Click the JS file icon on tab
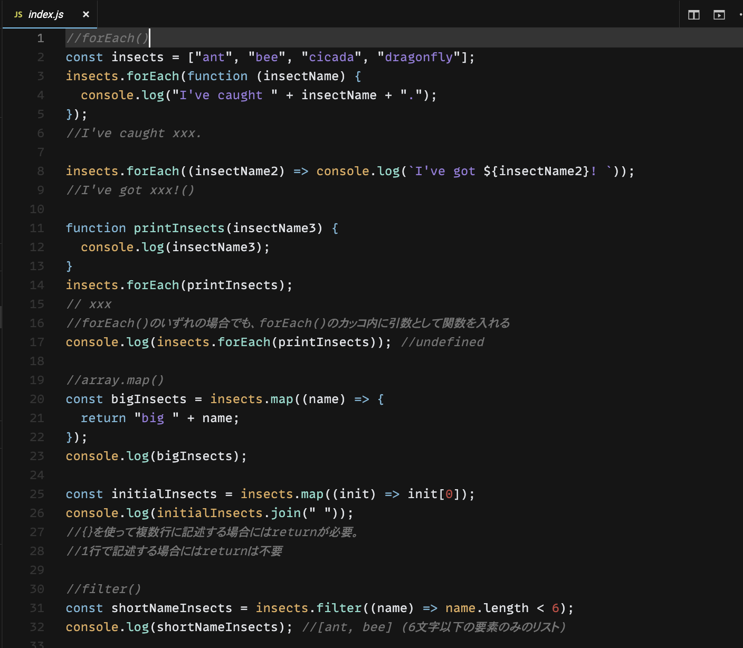The height and width of the screenshot is (648, 743). [18, 14]
